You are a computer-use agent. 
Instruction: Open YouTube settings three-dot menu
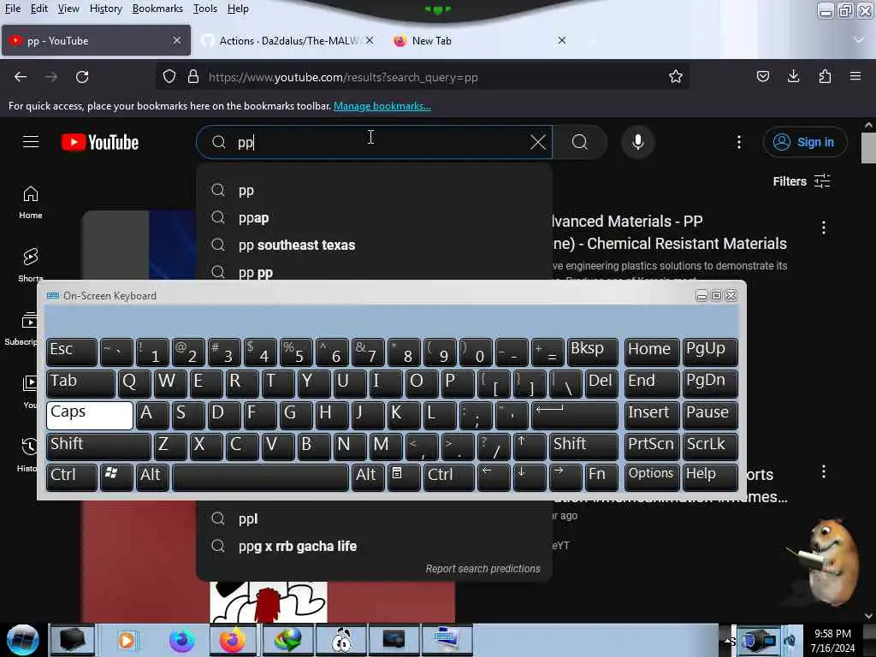coord(738,143)
